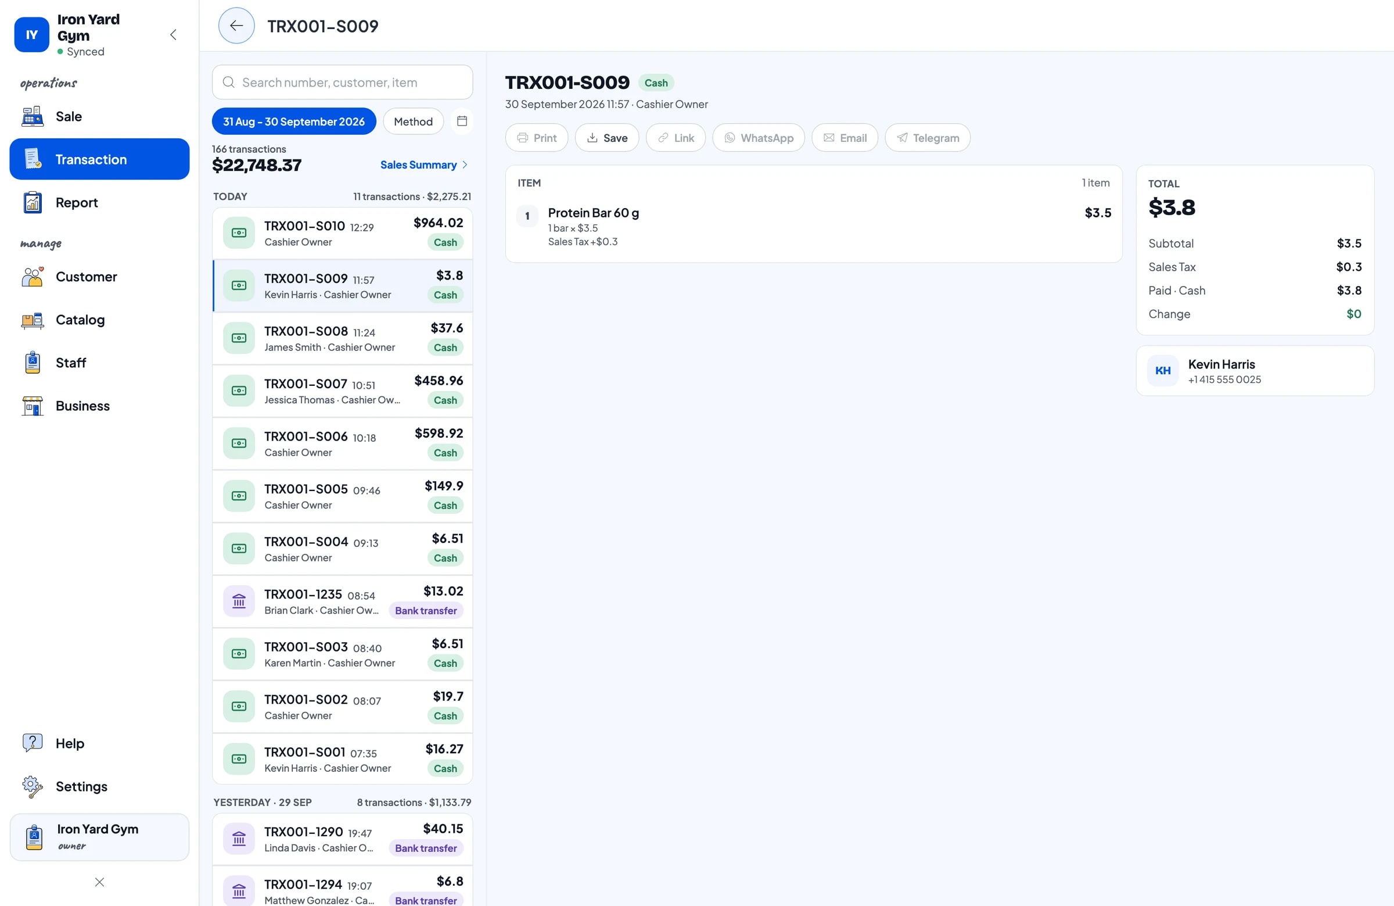
Task: Click the Business storefront icon
Action: [33, 406]
